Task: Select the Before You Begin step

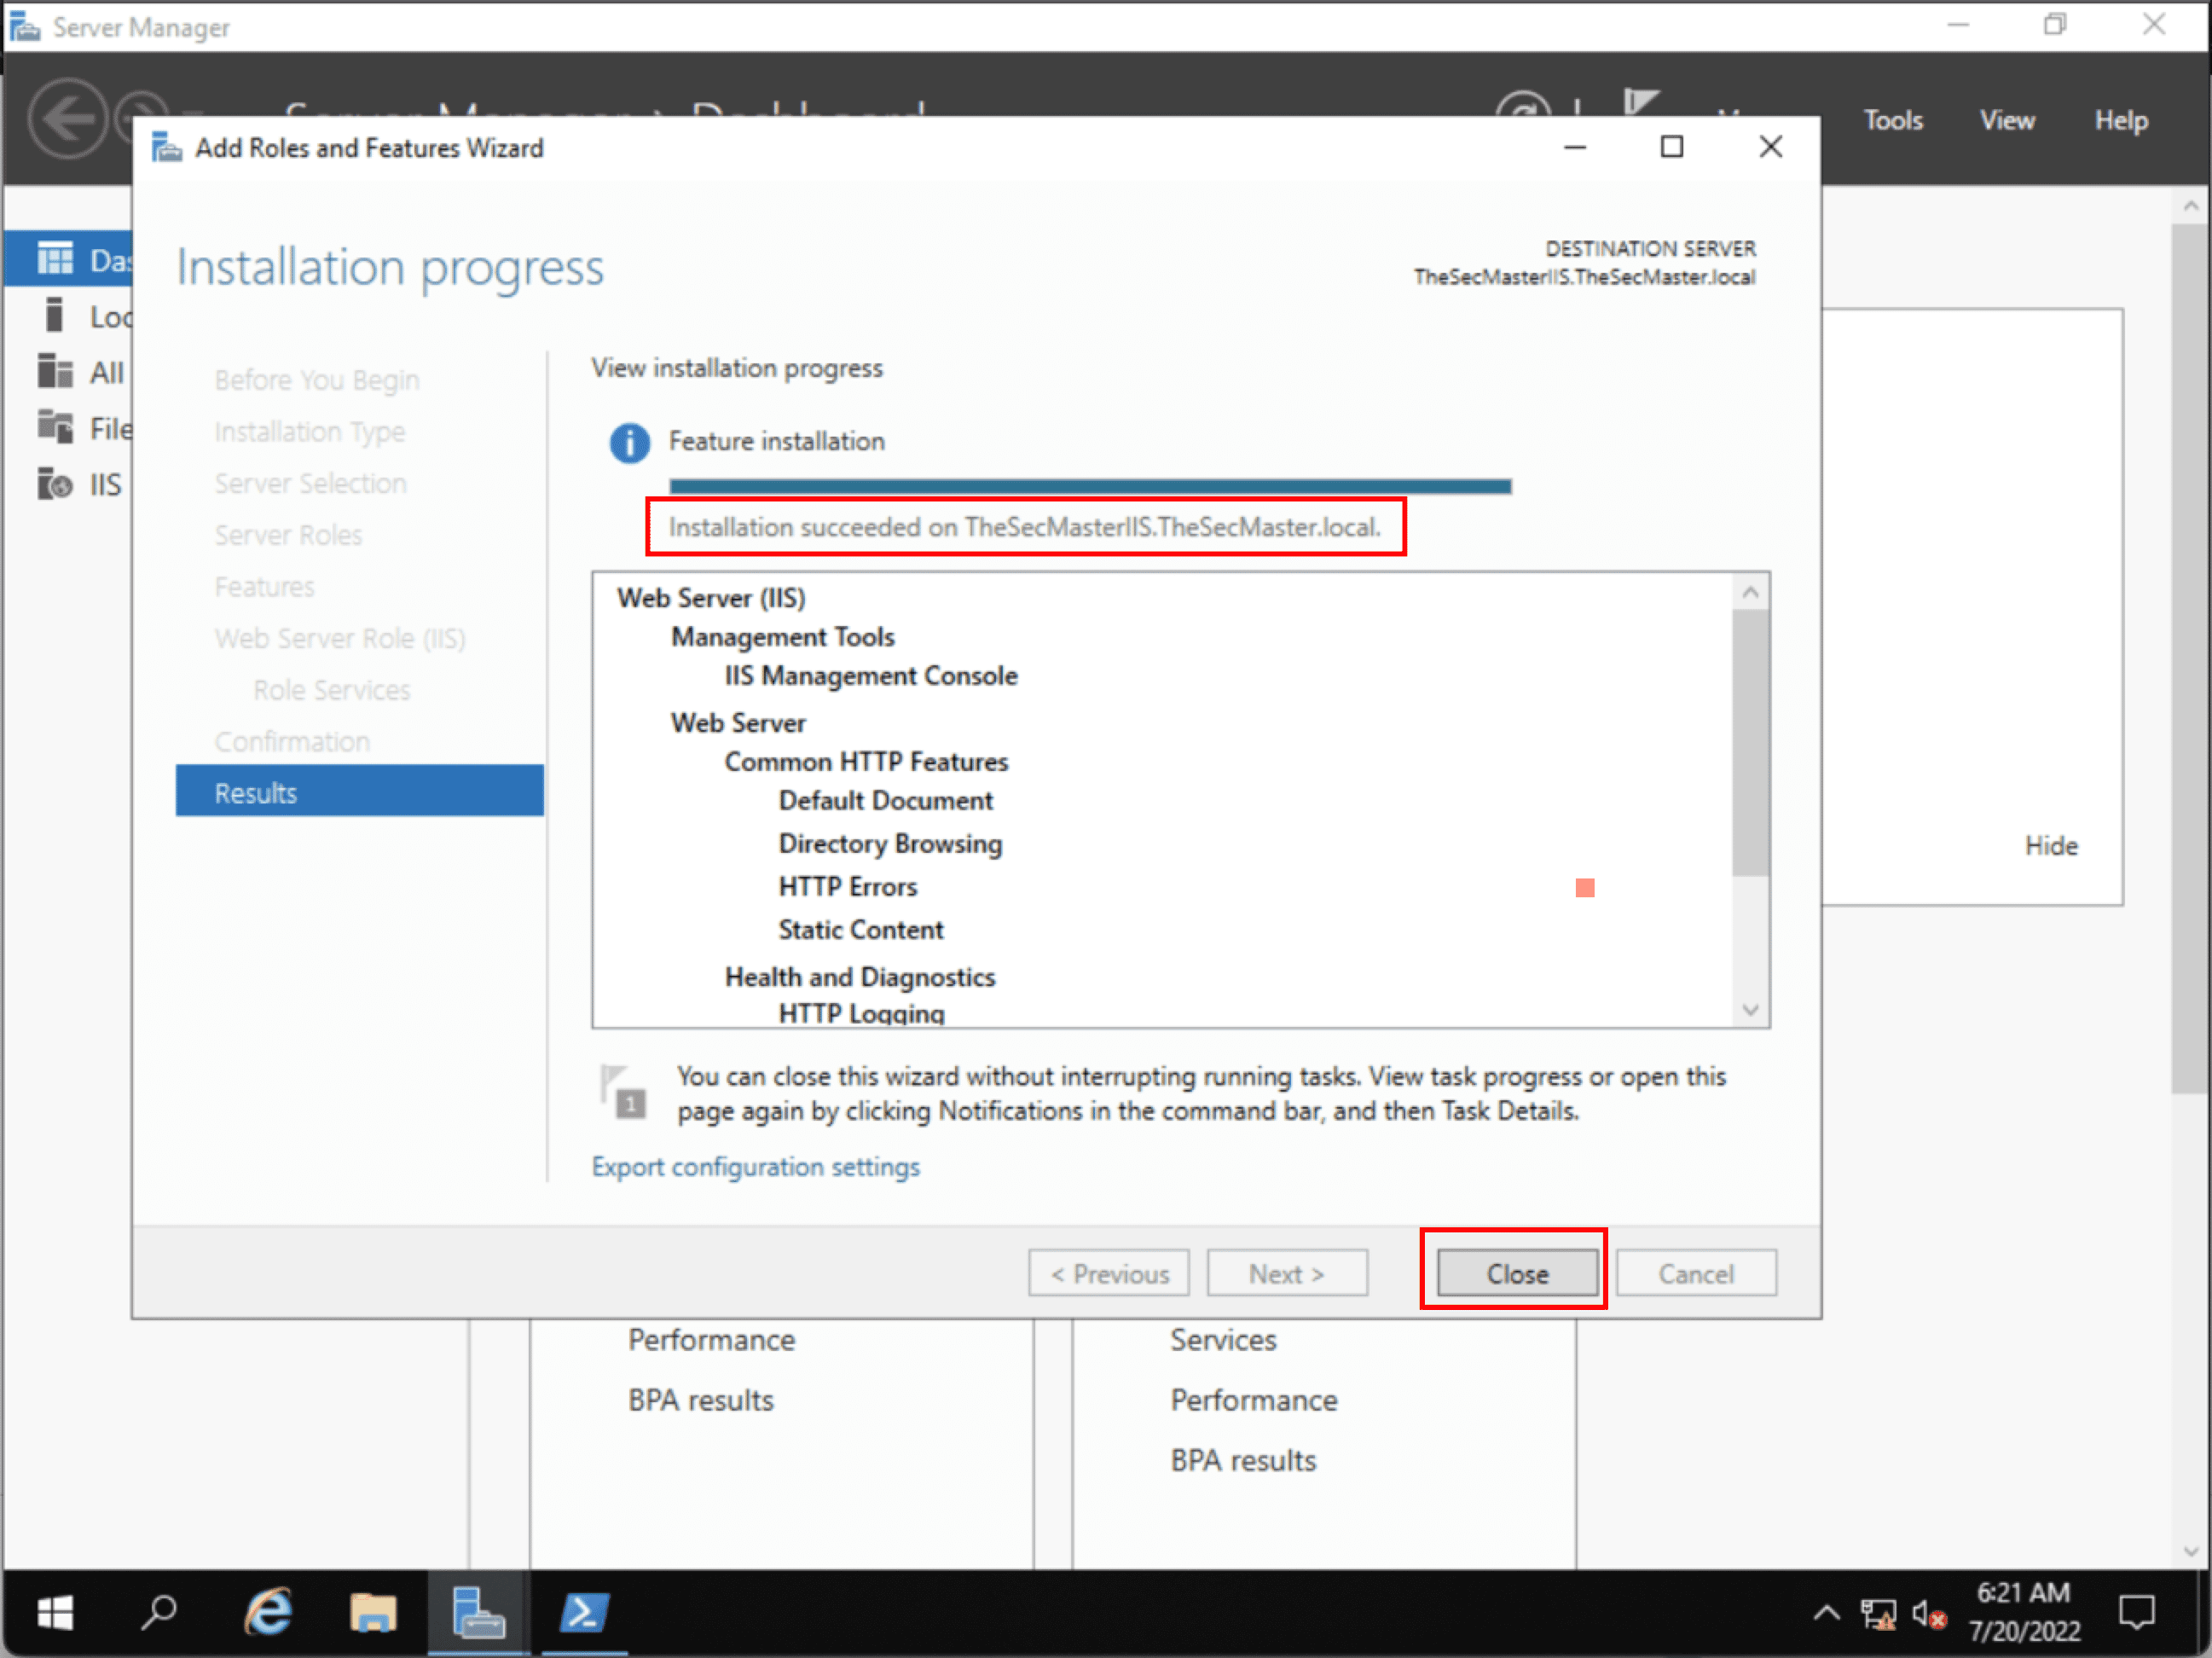Action: click(317, 380)
